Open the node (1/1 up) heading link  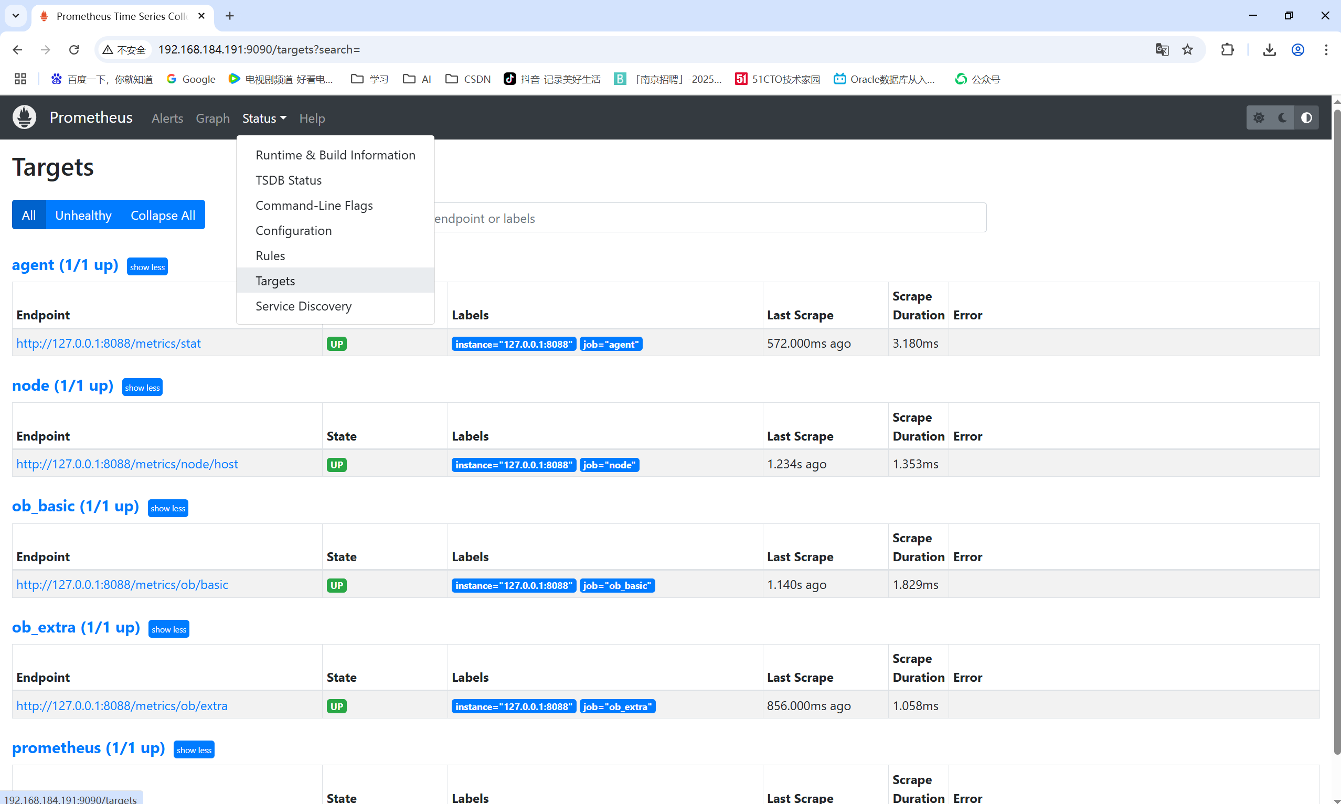[63, 386]
